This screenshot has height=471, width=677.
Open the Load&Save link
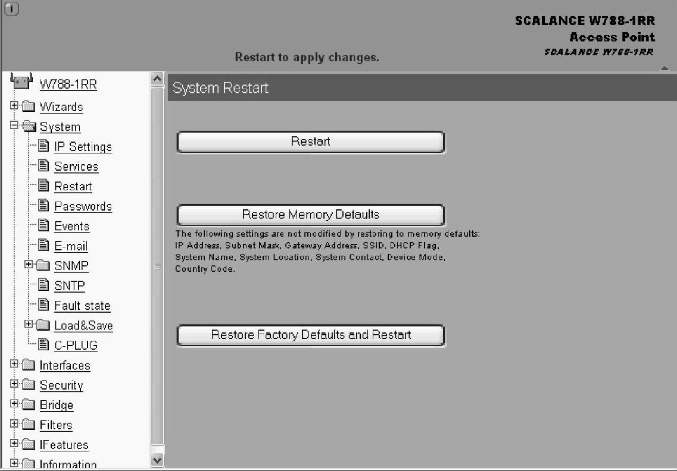click(x=83, y=325)
